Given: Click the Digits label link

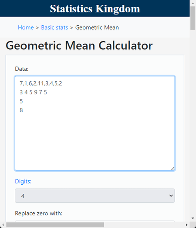Looking at the screenshot, I should pyautogui.click(x=23, y=181).
